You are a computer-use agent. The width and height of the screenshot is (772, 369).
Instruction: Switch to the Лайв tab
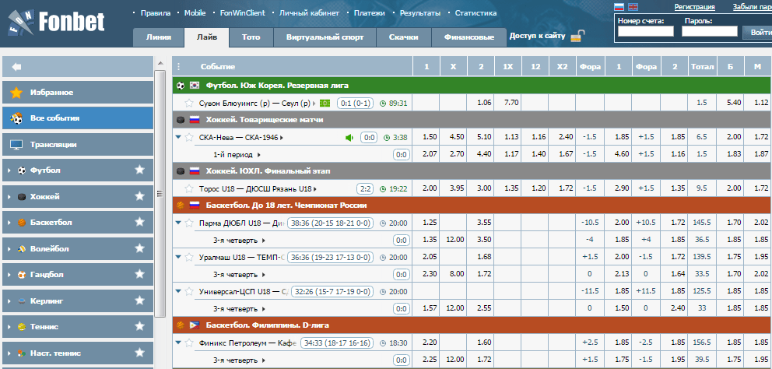point(207,37)
